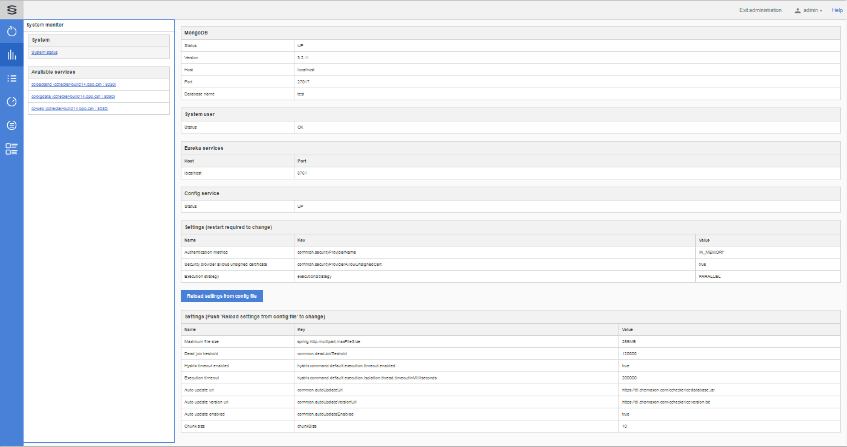Click Security provider allows unsigned certificate label
The image size is (847, 447).
click(x=226, y=264)
